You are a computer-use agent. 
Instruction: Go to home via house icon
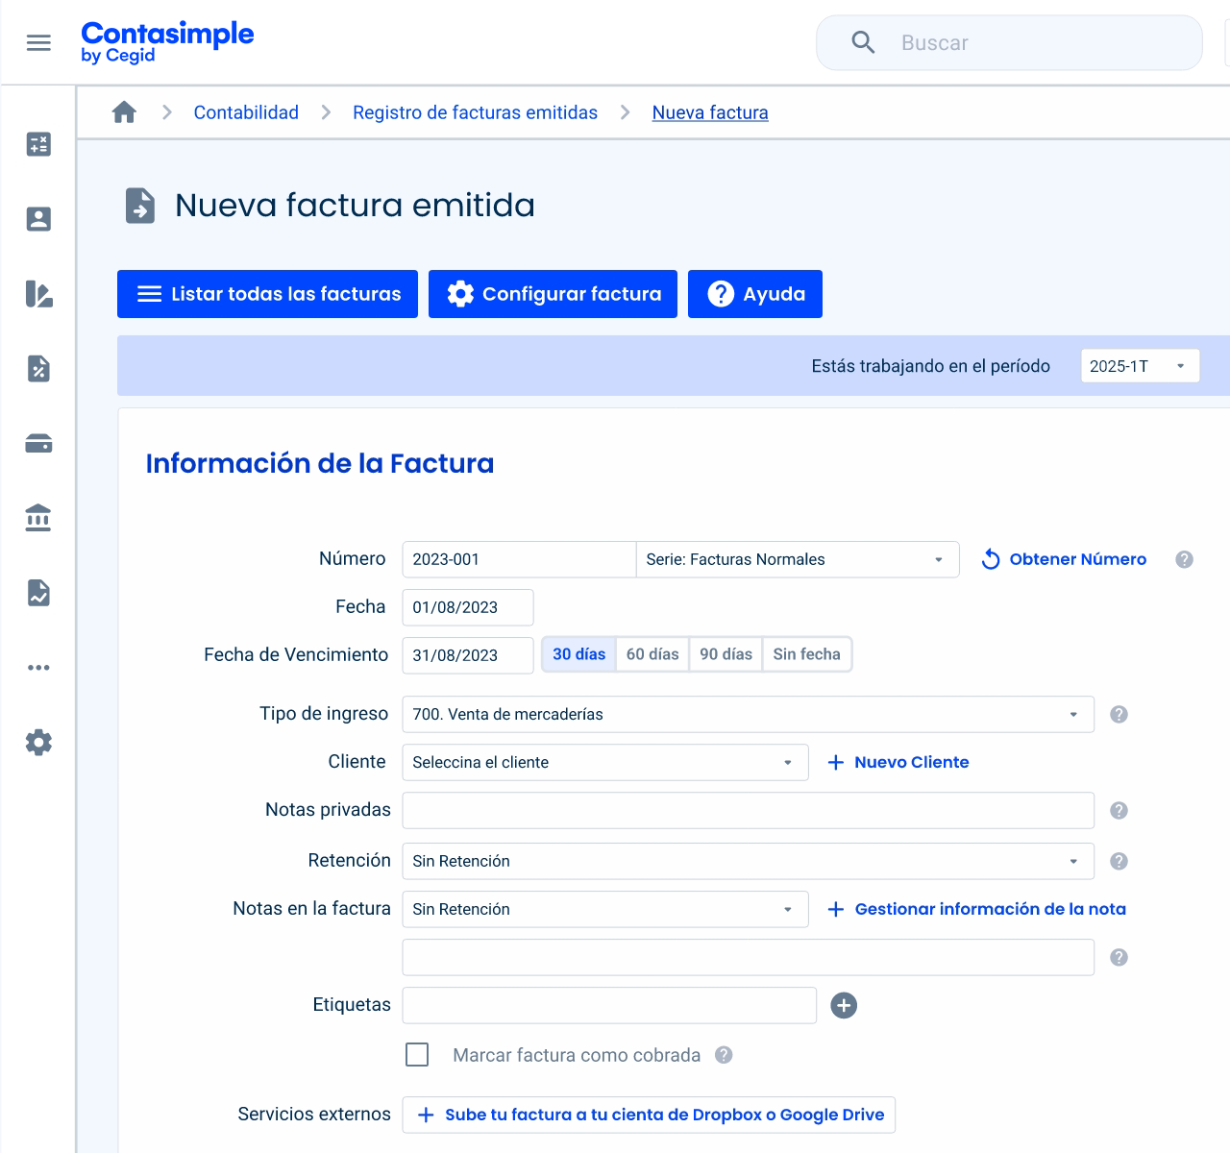[x=124, y=112]
